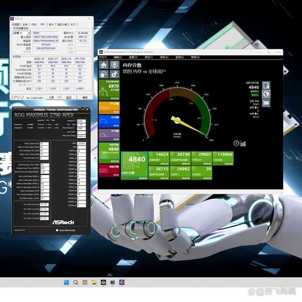The width and height of the screenshot is (302, 302).
Task: Click the export results document icon
Action: coord(266,85)
